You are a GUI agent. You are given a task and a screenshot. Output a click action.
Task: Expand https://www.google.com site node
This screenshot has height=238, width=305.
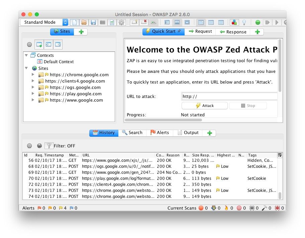click(33, 100)
